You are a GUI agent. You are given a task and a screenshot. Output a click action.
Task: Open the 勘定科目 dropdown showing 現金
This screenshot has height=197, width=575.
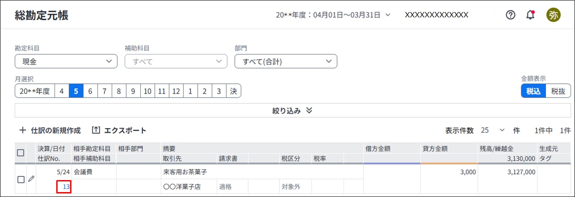66,62
